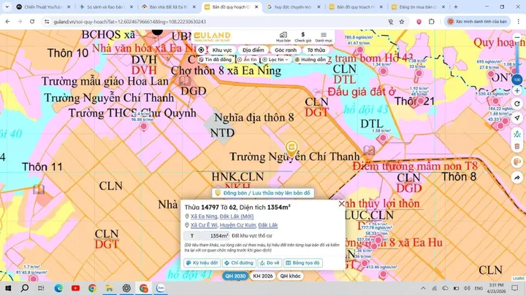Open the Danh mục hamburger menu

(x=324, y=37)
